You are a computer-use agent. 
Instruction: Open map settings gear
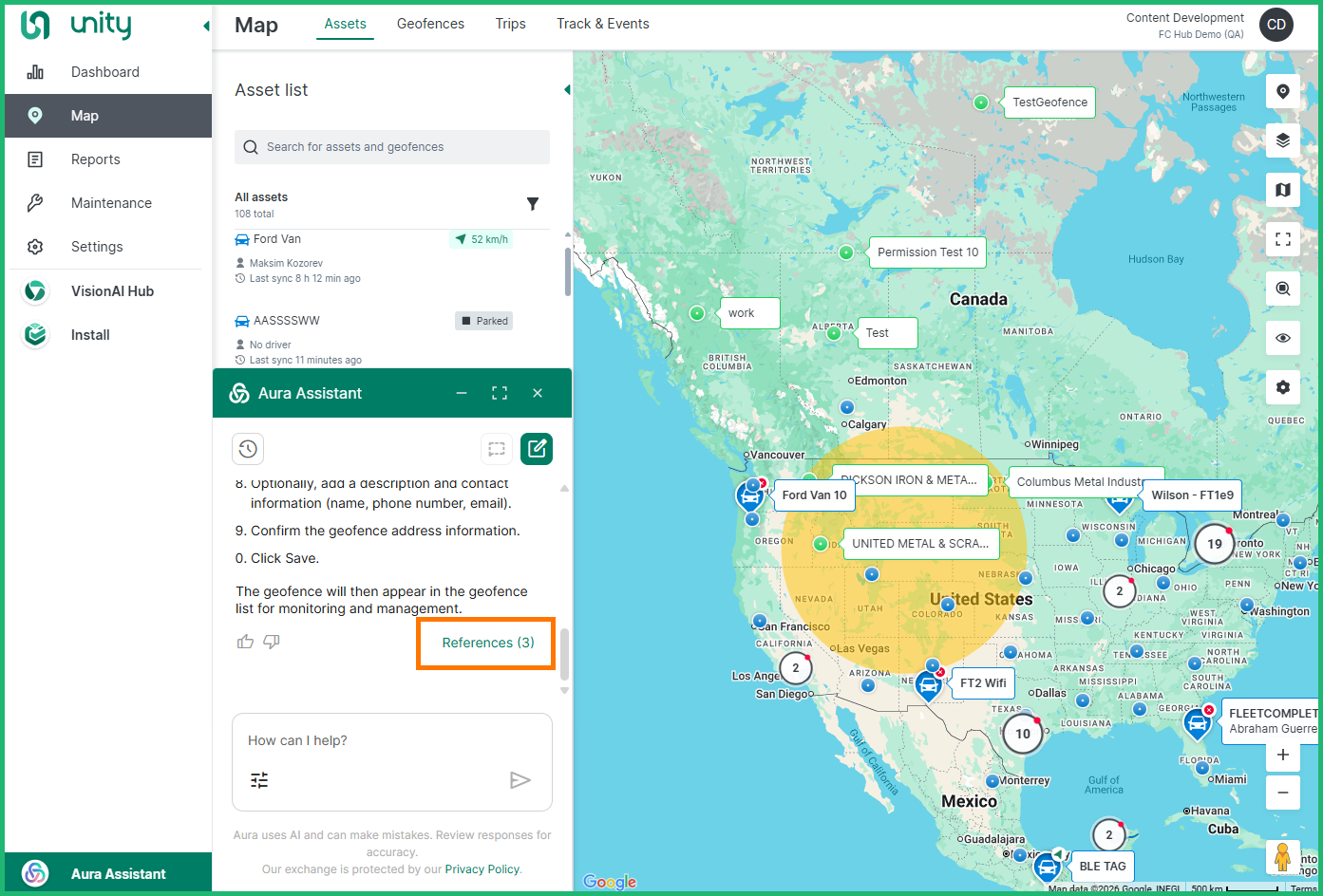click(x=1282, y=387)
